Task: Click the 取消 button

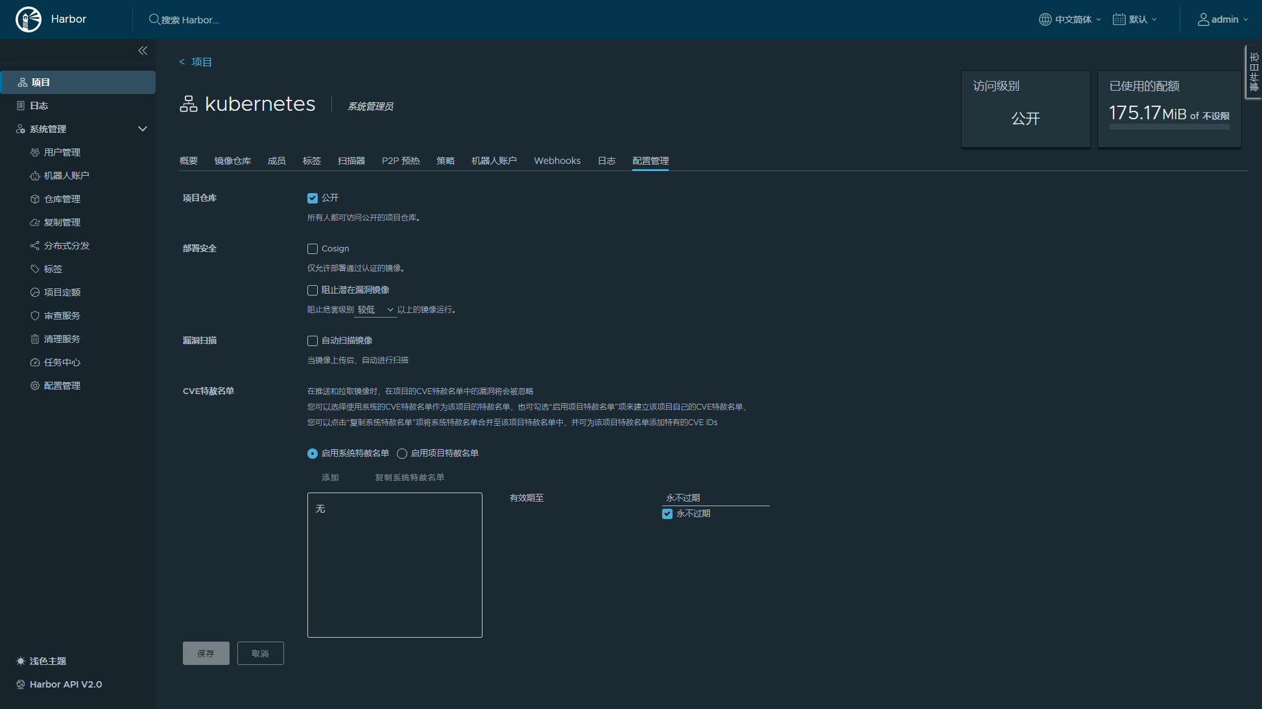Action: pyautogui.click(x=261, y=653)
